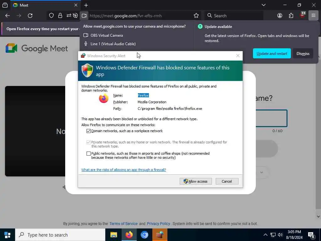Viewport: 321px width, 241px height.
Task: Open the notification center icon
Action: (x=311, y=235)
